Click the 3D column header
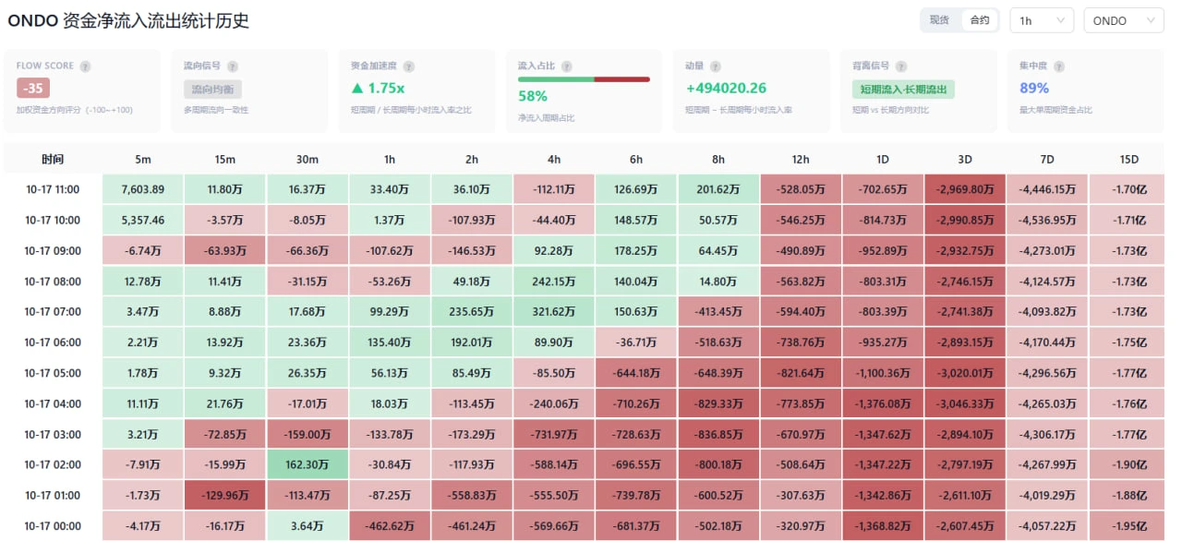Image resolution: width=1182 pixels, height=541 pixels. pyautogui.click(x=965, y=160)
